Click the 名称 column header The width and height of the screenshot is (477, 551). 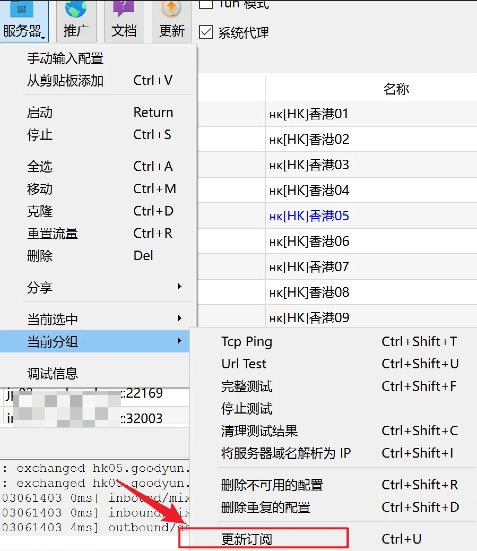[396, 89]
